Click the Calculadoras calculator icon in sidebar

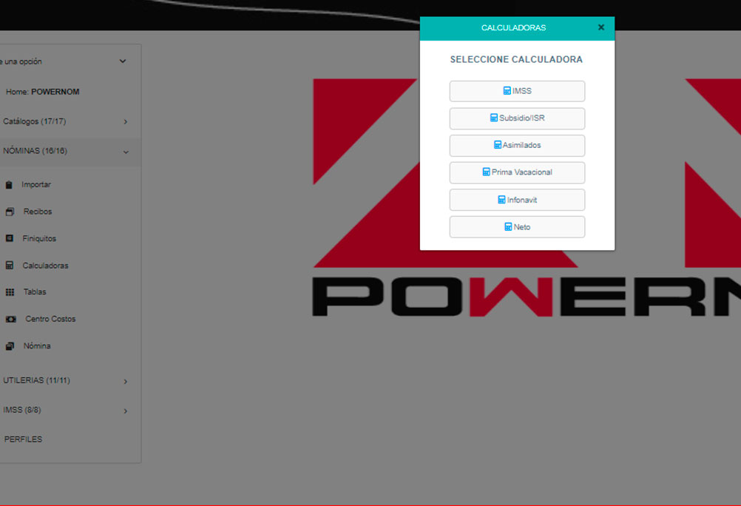[x=9, y=266]
